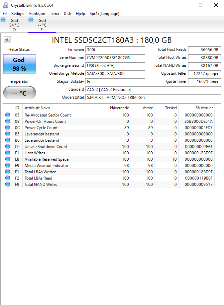Select the Unsafe Shutdown Count attribute name

(x=46, y=146)
